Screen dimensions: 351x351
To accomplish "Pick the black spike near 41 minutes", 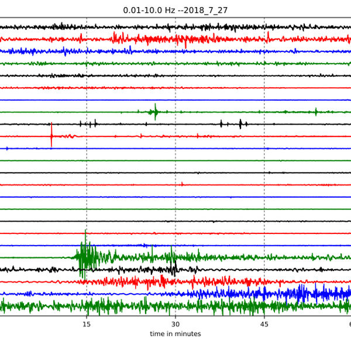I will pos(240,123).
